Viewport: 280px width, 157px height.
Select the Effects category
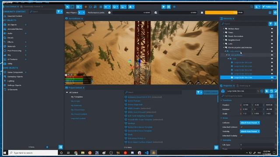coord(10,42)
